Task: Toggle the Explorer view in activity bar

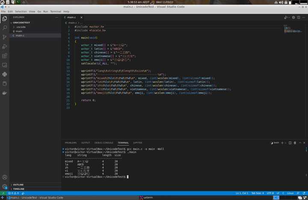Action: pyautogui.click(x=5, y=18)
